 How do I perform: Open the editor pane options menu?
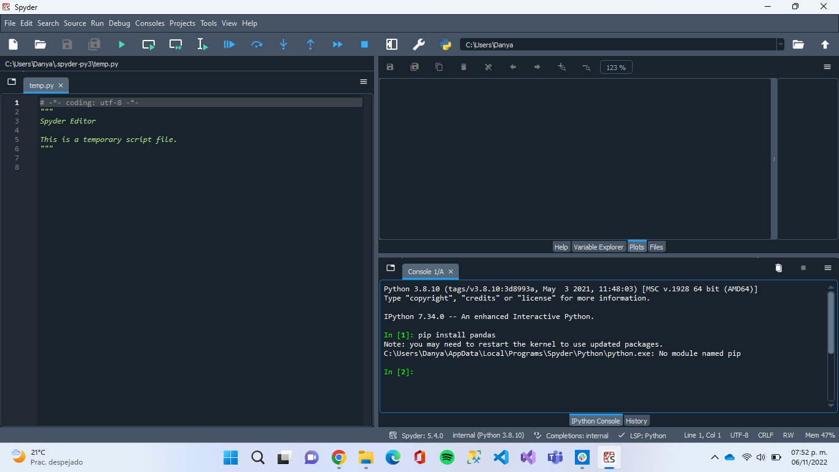pos(364,81)
